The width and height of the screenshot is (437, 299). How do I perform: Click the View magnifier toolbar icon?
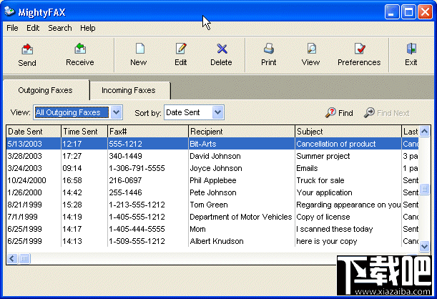(x=311, y=49)
